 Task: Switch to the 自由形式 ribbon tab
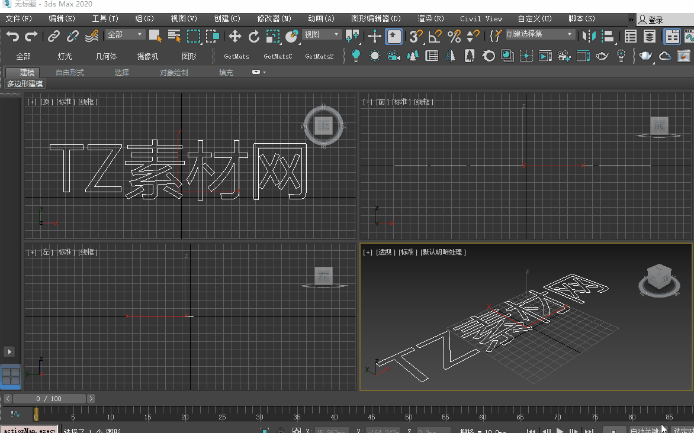point(70,73)
